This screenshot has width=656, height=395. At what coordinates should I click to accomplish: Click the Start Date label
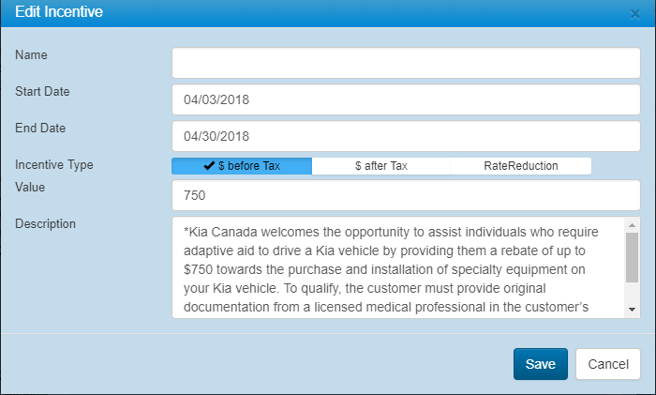coord(42,91)
